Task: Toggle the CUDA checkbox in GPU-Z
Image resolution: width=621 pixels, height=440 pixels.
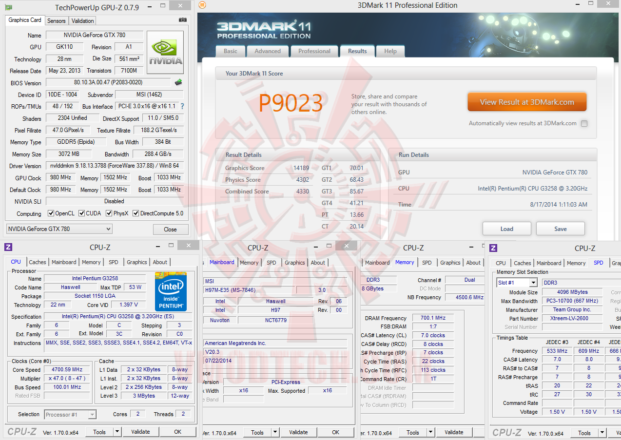Action: [82, 213]
